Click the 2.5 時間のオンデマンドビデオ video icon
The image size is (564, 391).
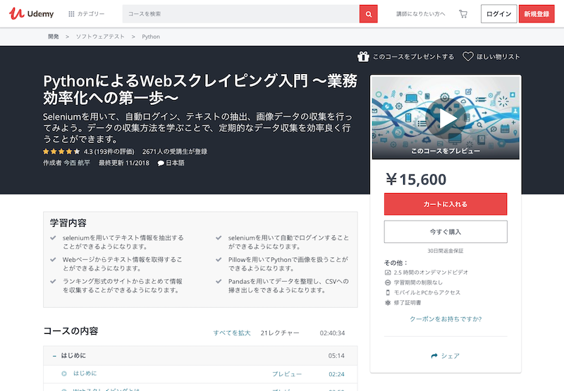(x=388, y=273)
